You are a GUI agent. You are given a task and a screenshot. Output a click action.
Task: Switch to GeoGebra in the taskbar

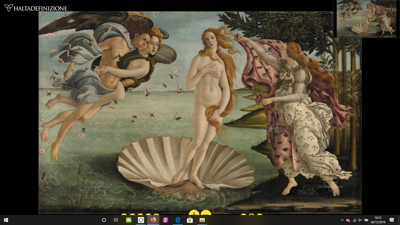coord(141,220)
